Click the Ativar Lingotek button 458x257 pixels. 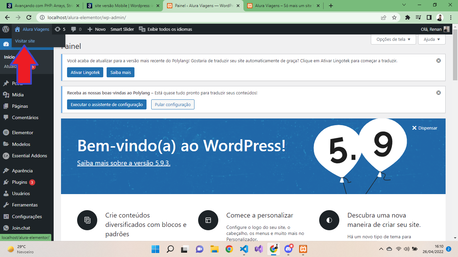tap(85, 72)
